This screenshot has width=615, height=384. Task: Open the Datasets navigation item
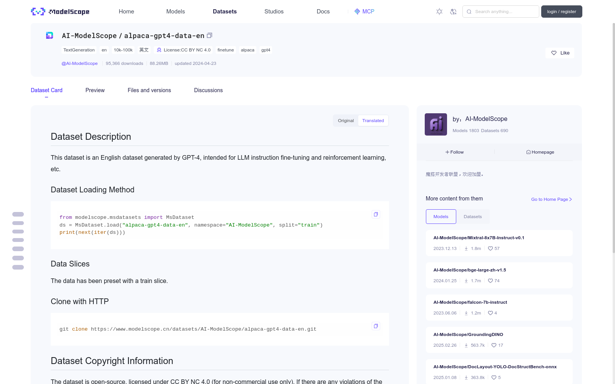[x=225, y=12]
